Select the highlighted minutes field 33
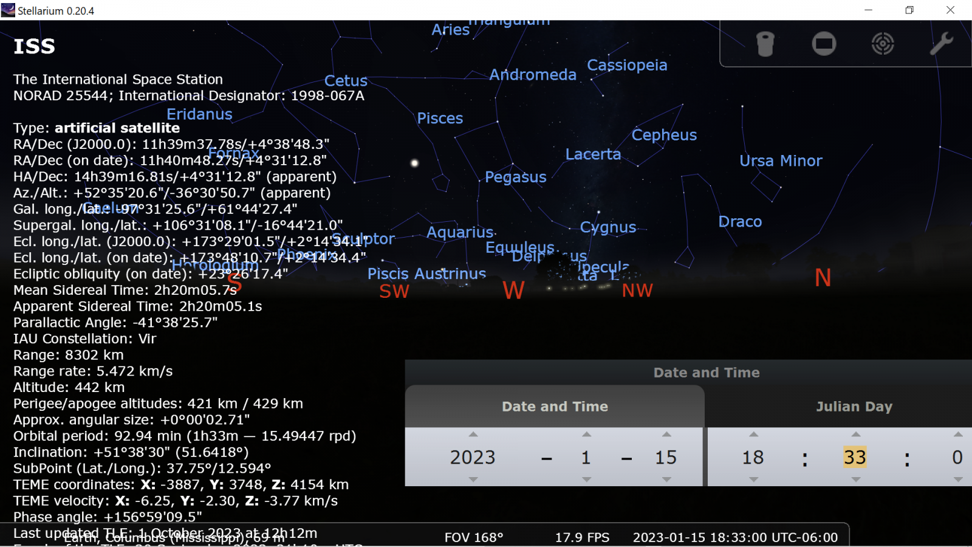Screen dimensions: 972x547 (x=855, y=457)
